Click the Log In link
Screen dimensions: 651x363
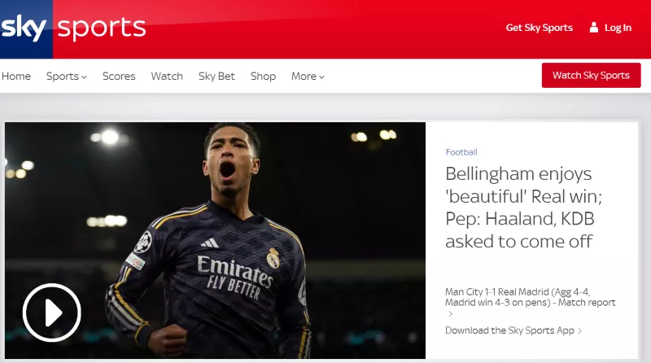[618, 28]
